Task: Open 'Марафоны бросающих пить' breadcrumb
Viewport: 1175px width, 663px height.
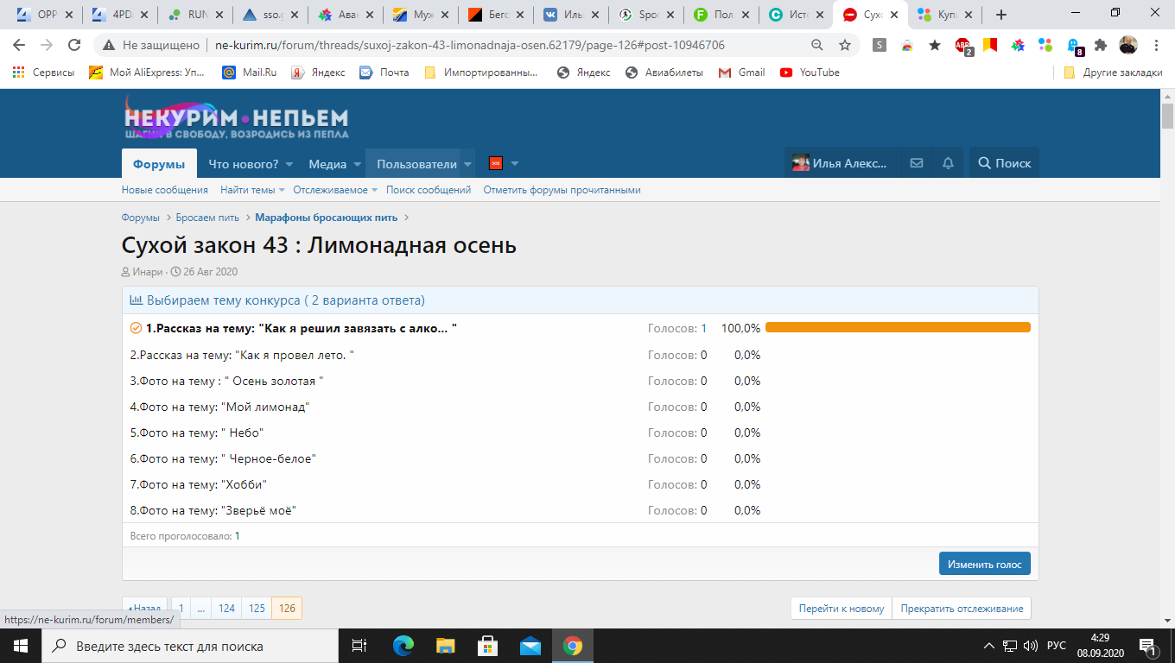Action: [x=327, y=218]
